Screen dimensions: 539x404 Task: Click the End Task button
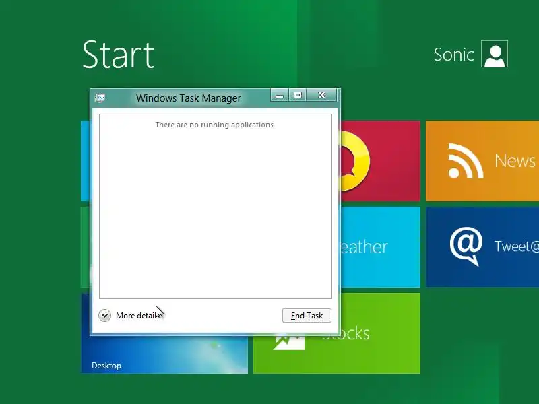point(307,315)
